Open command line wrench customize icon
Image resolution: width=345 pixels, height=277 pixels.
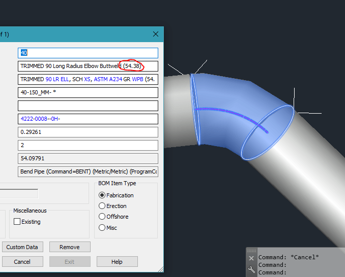[251, 270]
